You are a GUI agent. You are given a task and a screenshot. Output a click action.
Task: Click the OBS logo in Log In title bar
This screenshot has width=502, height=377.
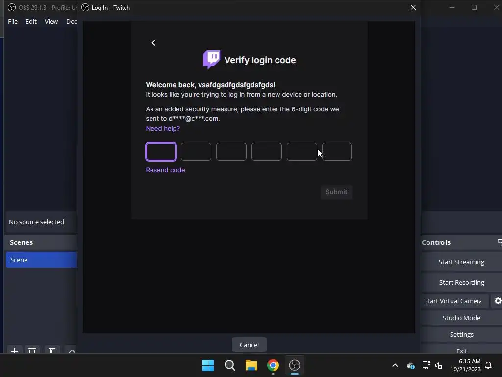pyautogui.click(x=85, y=7)
